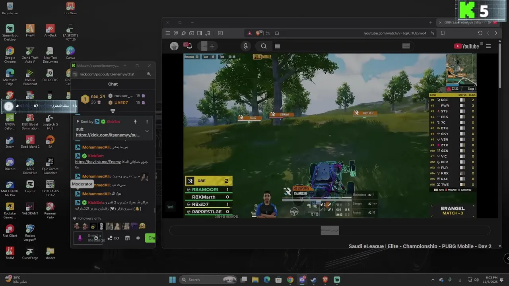This screenshot has height=286, width=509.
Task: Click the green Chat send button
Action: 150,238
